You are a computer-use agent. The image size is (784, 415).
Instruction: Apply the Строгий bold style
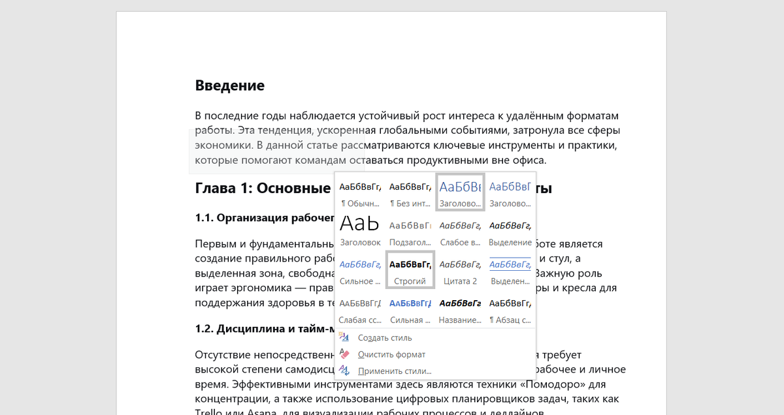(410, 271)
